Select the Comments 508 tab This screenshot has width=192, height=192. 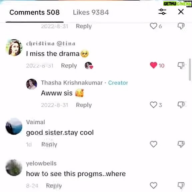pyautogui.click(x=35, y=12)
